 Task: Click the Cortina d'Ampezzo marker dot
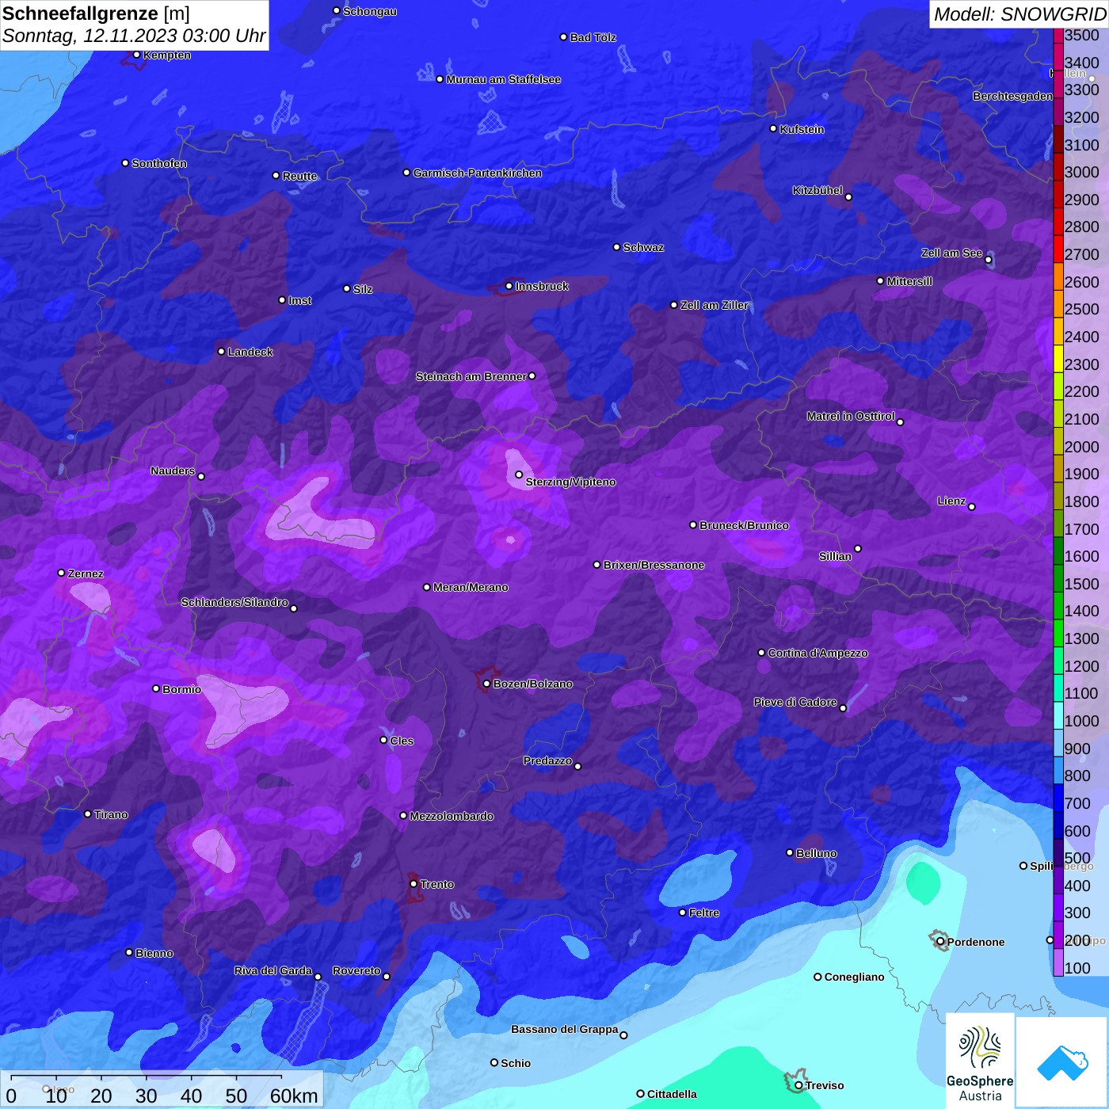pos(761,653)
